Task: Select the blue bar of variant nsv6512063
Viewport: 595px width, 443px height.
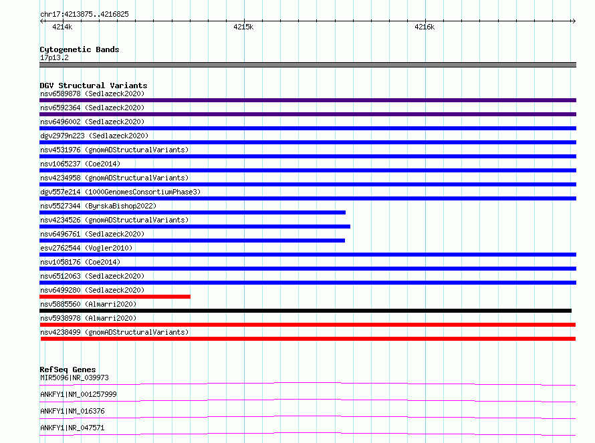Action: (x=308, y=283)
